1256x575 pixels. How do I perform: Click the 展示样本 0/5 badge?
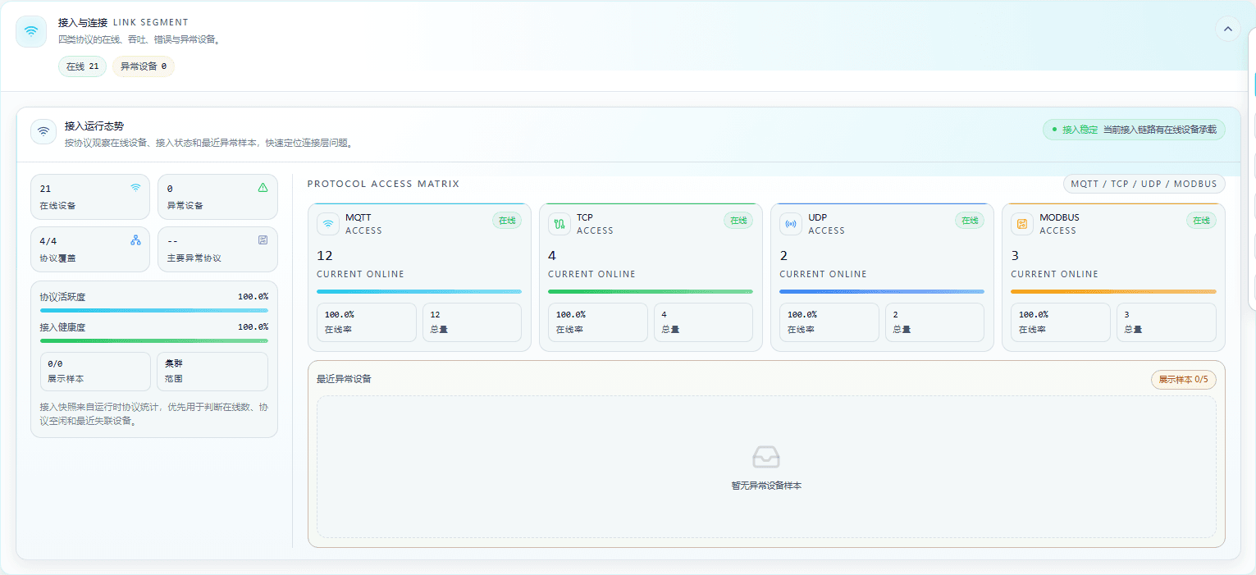click(1184, 380)
